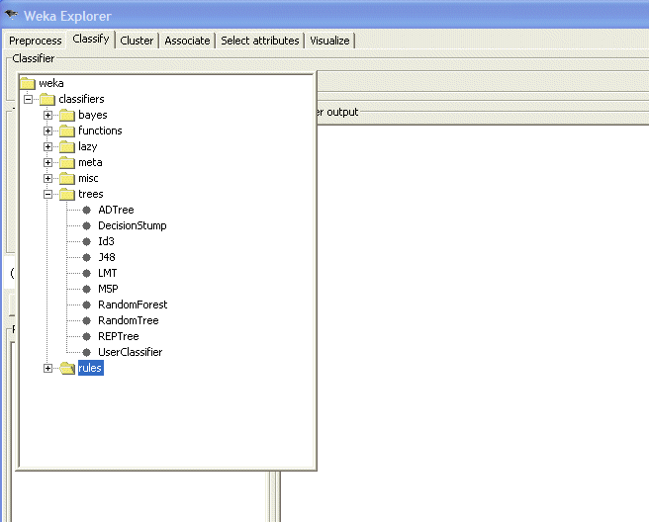Click the bayes folder icon

tap(66, 115)
